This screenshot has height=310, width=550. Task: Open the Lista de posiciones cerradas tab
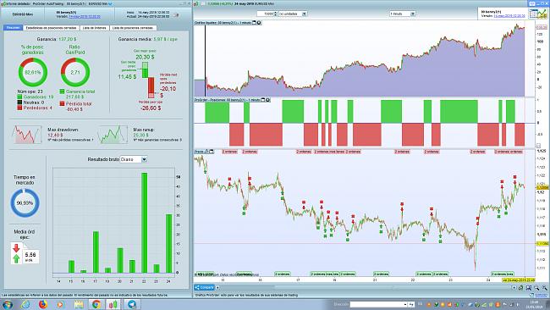click(133, 28)
